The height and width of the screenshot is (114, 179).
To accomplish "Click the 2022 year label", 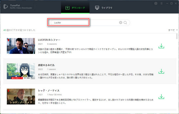I will tap(40, 69).
